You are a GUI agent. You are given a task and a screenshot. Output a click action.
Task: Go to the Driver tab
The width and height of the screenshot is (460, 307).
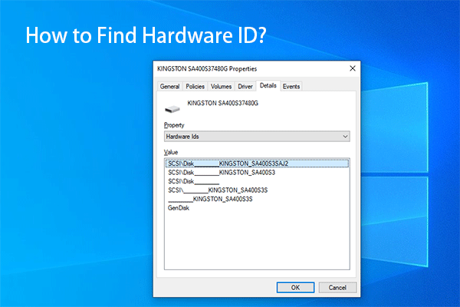[x=245, y=87]
